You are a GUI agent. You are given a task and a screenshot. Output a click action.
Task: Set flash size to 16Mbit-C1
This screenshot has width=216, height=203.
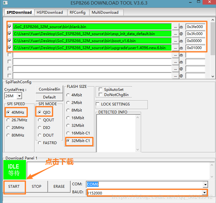68,133
